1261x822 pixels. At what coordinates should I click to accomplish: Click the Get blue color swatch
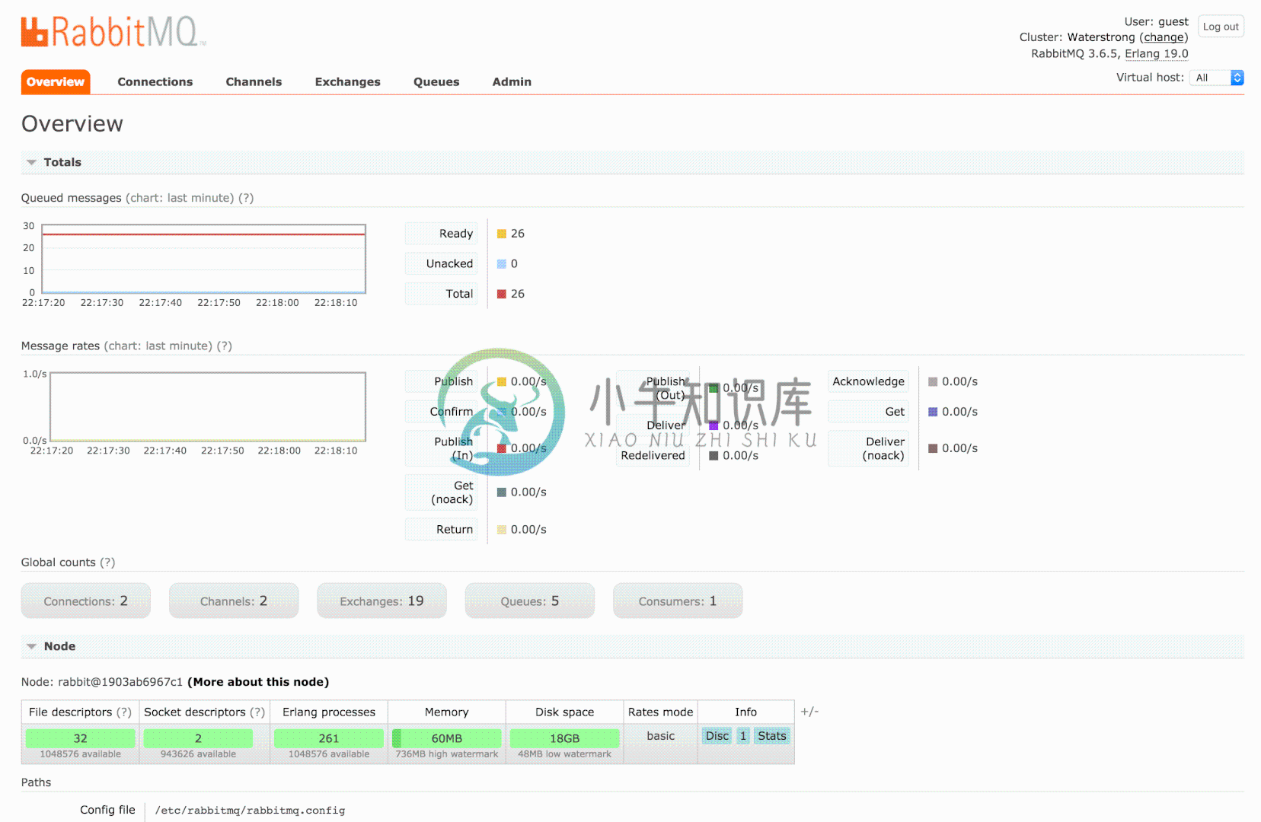(x=933, y=412)
